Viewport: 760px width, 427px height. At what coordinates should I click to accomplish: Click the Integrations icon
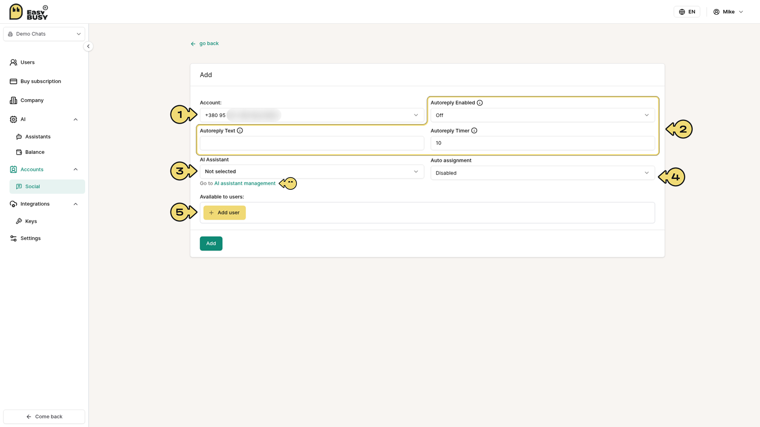(x=13, y=204)
